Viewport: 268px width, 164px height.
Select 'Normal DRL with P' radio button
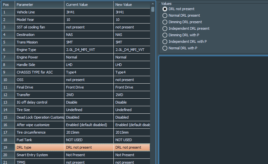[165, 48]
